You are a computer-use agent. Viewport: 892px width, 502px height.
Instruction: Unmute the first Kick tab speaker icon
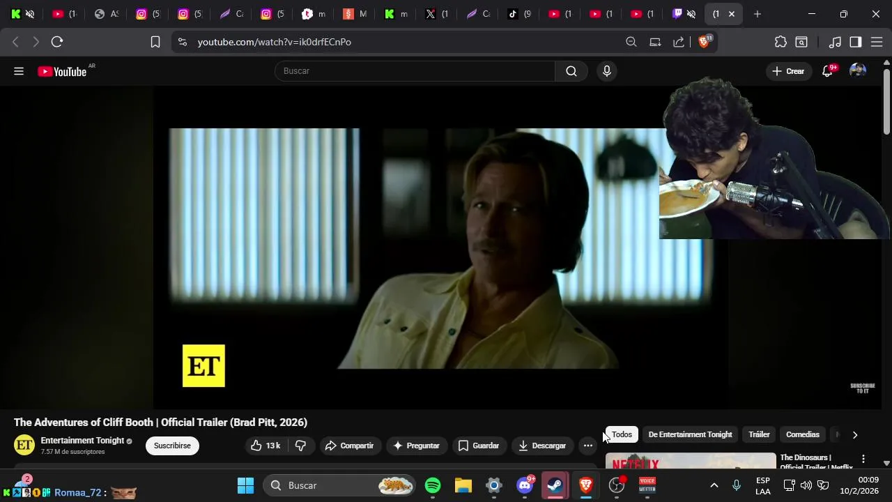pyautogui.click(x=30, y=14)
